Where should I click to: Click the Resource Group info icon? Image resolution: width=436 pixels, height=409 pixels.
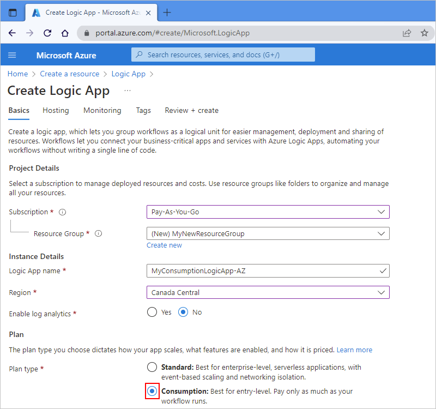coord(99,233)
